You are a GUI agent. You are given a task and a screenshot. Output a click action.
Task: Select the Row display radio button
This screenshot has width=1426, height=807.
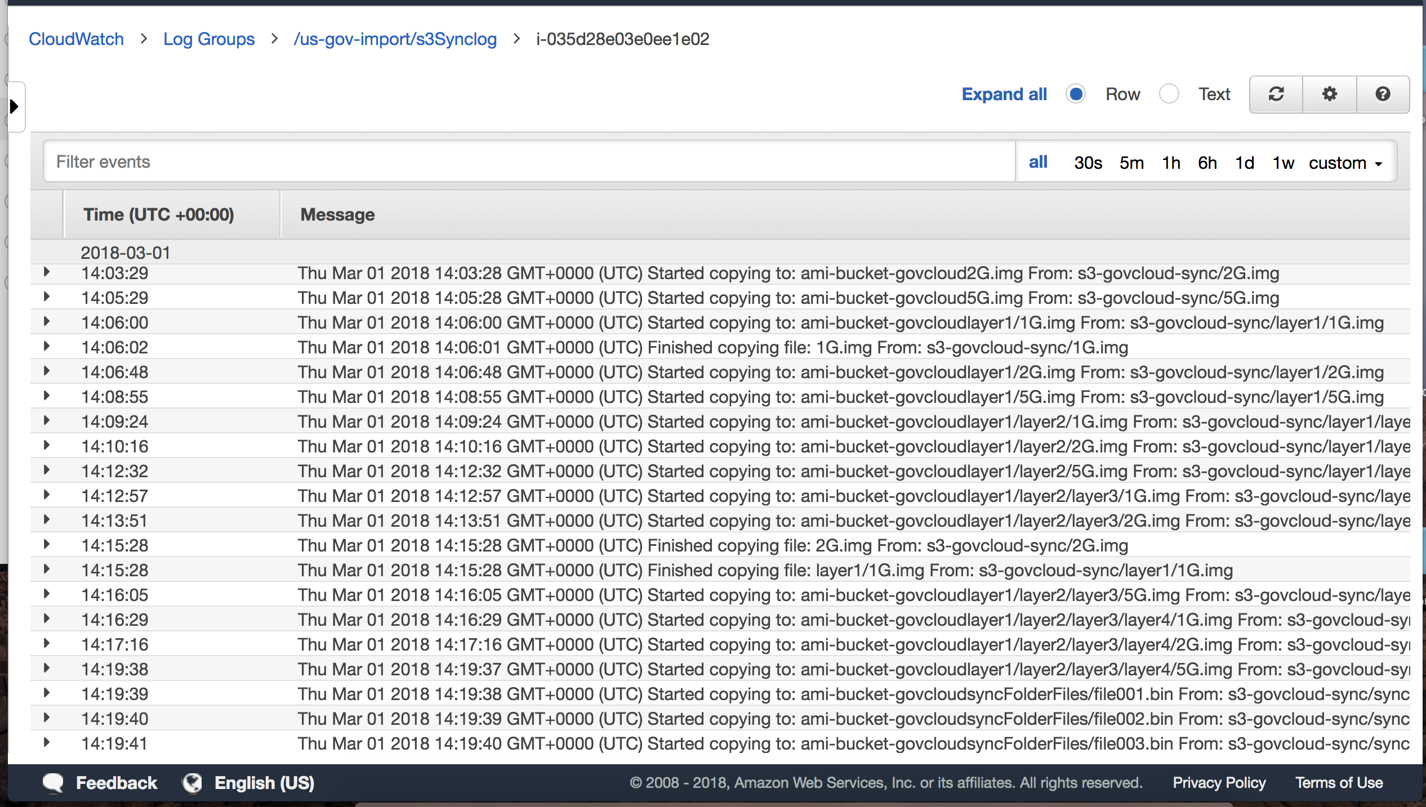1076,94
